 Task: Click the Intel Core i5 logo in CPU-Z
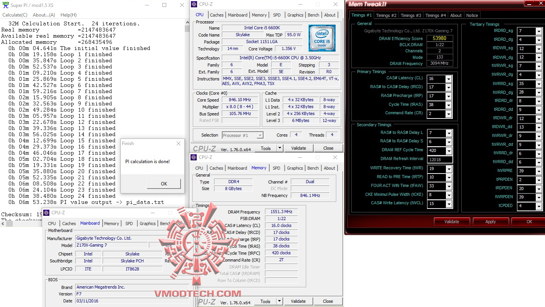click(x=322, y=38)
